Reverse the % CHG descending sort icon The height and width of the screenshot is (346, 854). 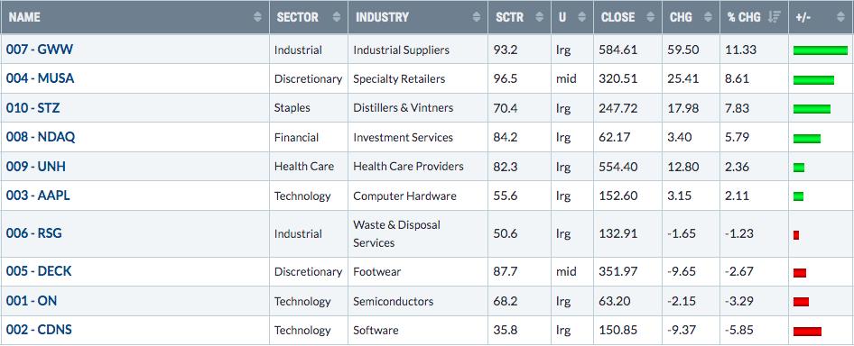774,17
